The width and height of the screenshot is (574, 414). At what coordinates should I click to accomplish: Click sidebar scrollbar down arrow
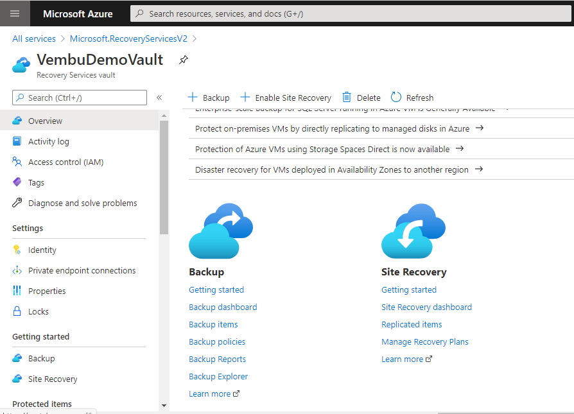click(164, 406)
